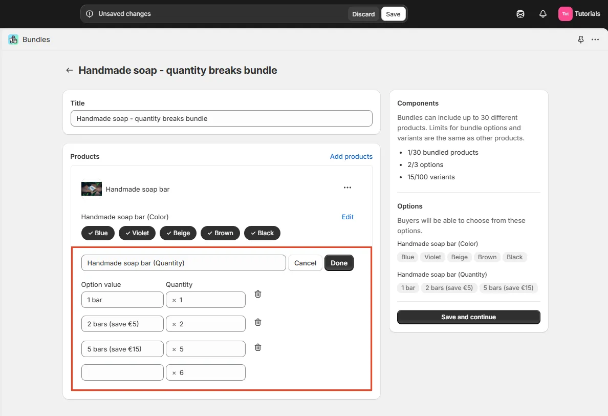Screen dimensions: 608x416
Task: Open the app's ellipsis options menu
Action: click(x=595, y=39)
